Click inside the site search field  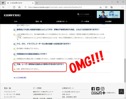[86, 14]
